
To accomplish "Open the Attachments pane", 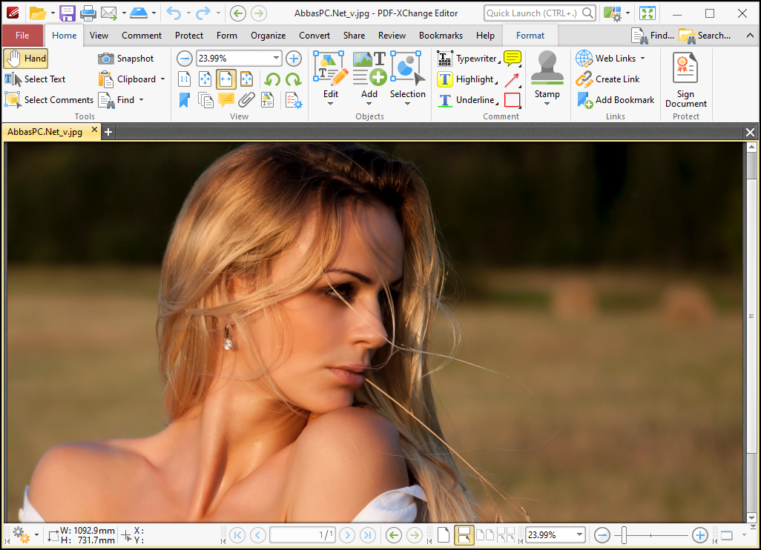I will (246, 100).
